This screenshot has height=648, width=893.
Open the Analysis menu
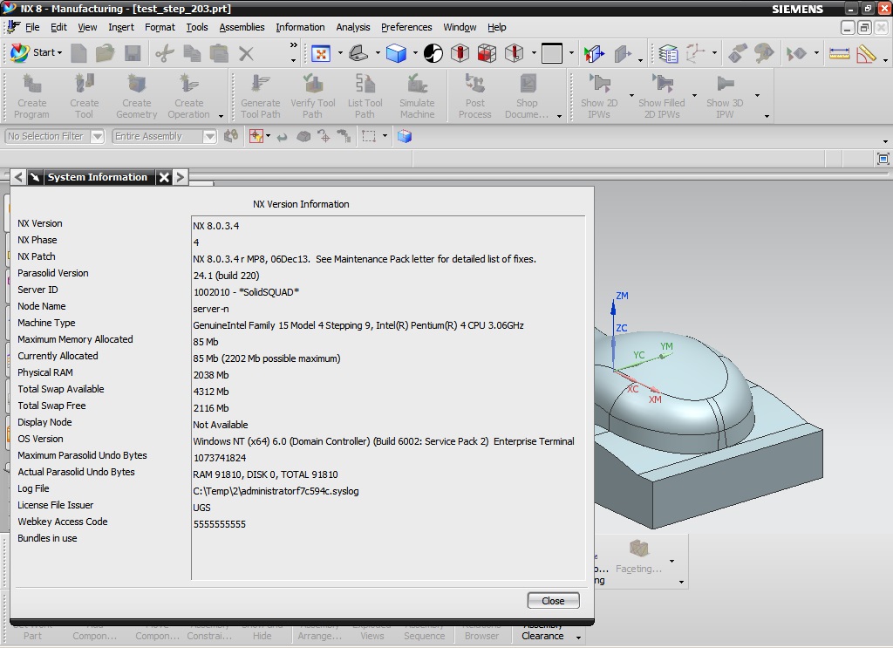coord(352,27)
